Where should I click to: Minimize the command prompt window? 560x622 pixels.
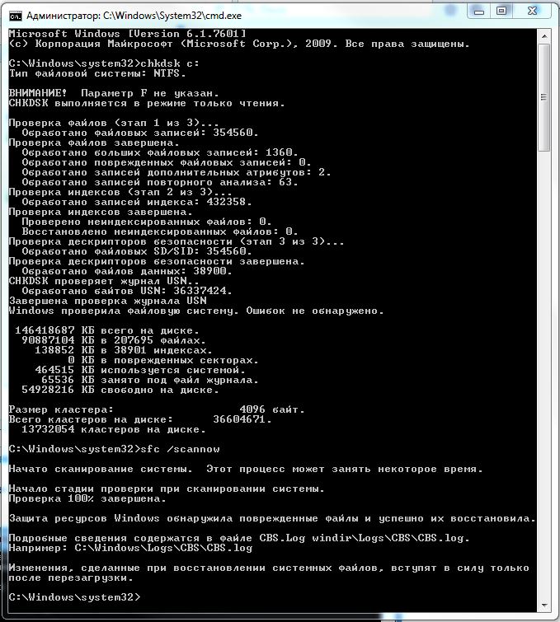click(x=479, y=11)
